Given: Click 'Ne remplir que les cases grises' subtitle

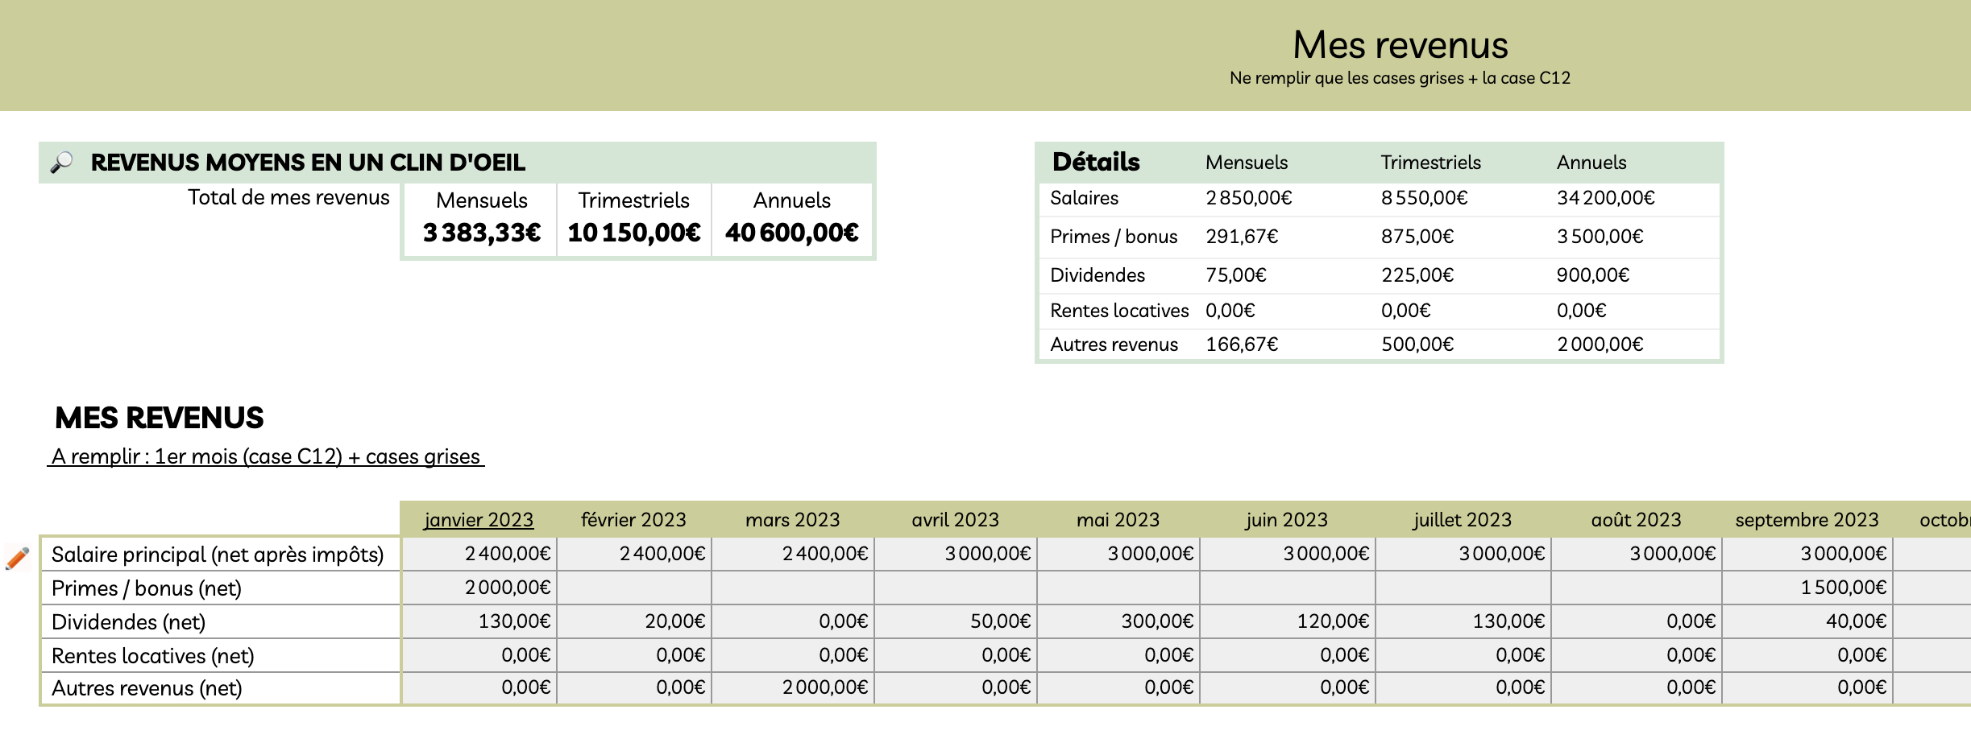Looking at the screenshot, I should [1400, 78].
